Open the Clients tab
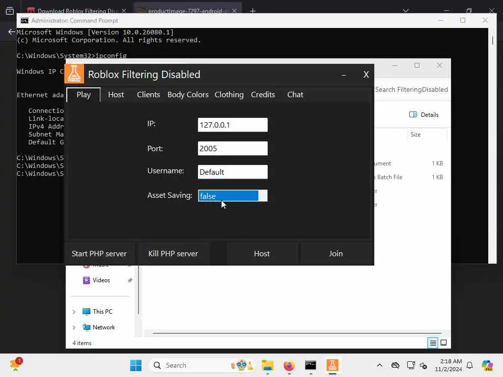Viewport: 503px width, 377px height. coord(148,95)
